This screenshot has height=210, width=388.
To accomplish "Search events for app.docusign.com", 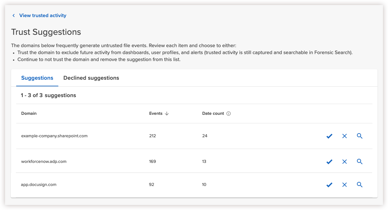I will (359, 185).
